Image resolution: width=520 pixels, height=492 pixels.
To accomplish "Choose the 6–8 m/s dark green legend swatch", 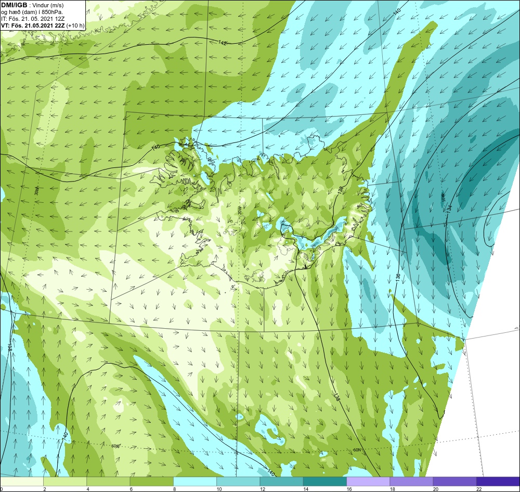I will 151,482.
